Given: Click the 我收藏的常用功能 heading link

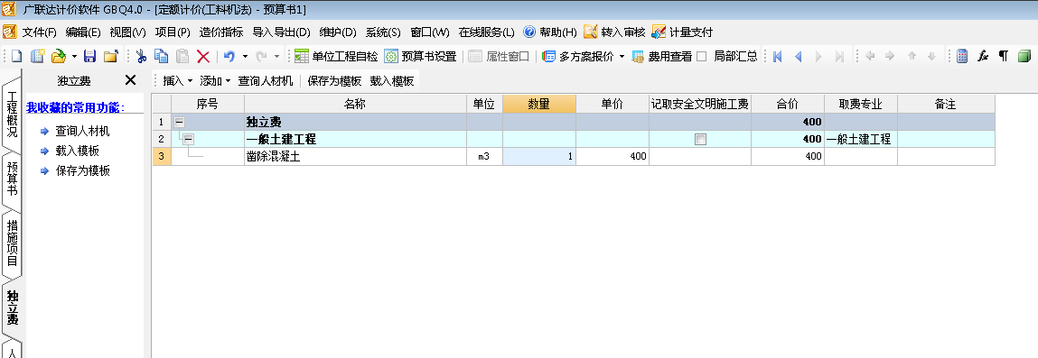Looking at the screenshot, I should click(76, 107).
